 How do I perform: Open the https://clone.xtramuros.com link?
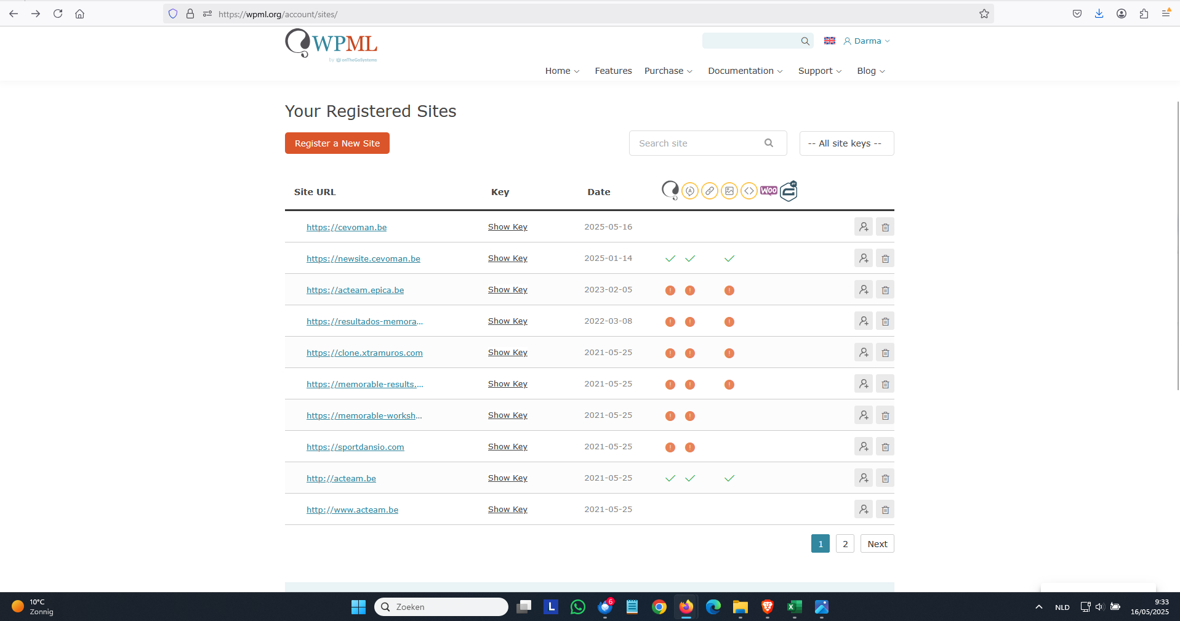pos(364,353)
